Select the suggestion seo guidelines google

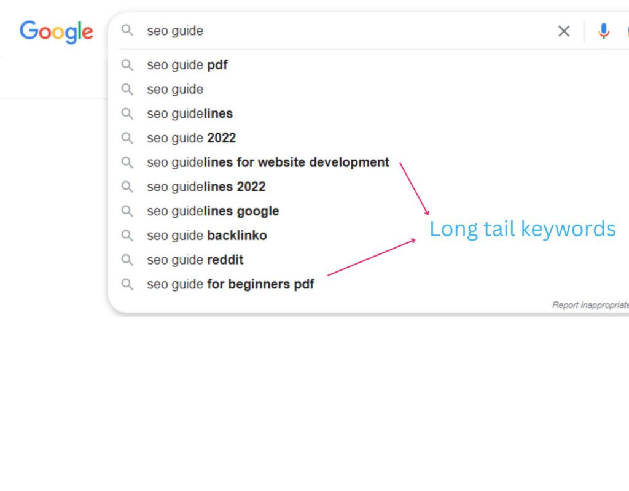pos(213,211)
